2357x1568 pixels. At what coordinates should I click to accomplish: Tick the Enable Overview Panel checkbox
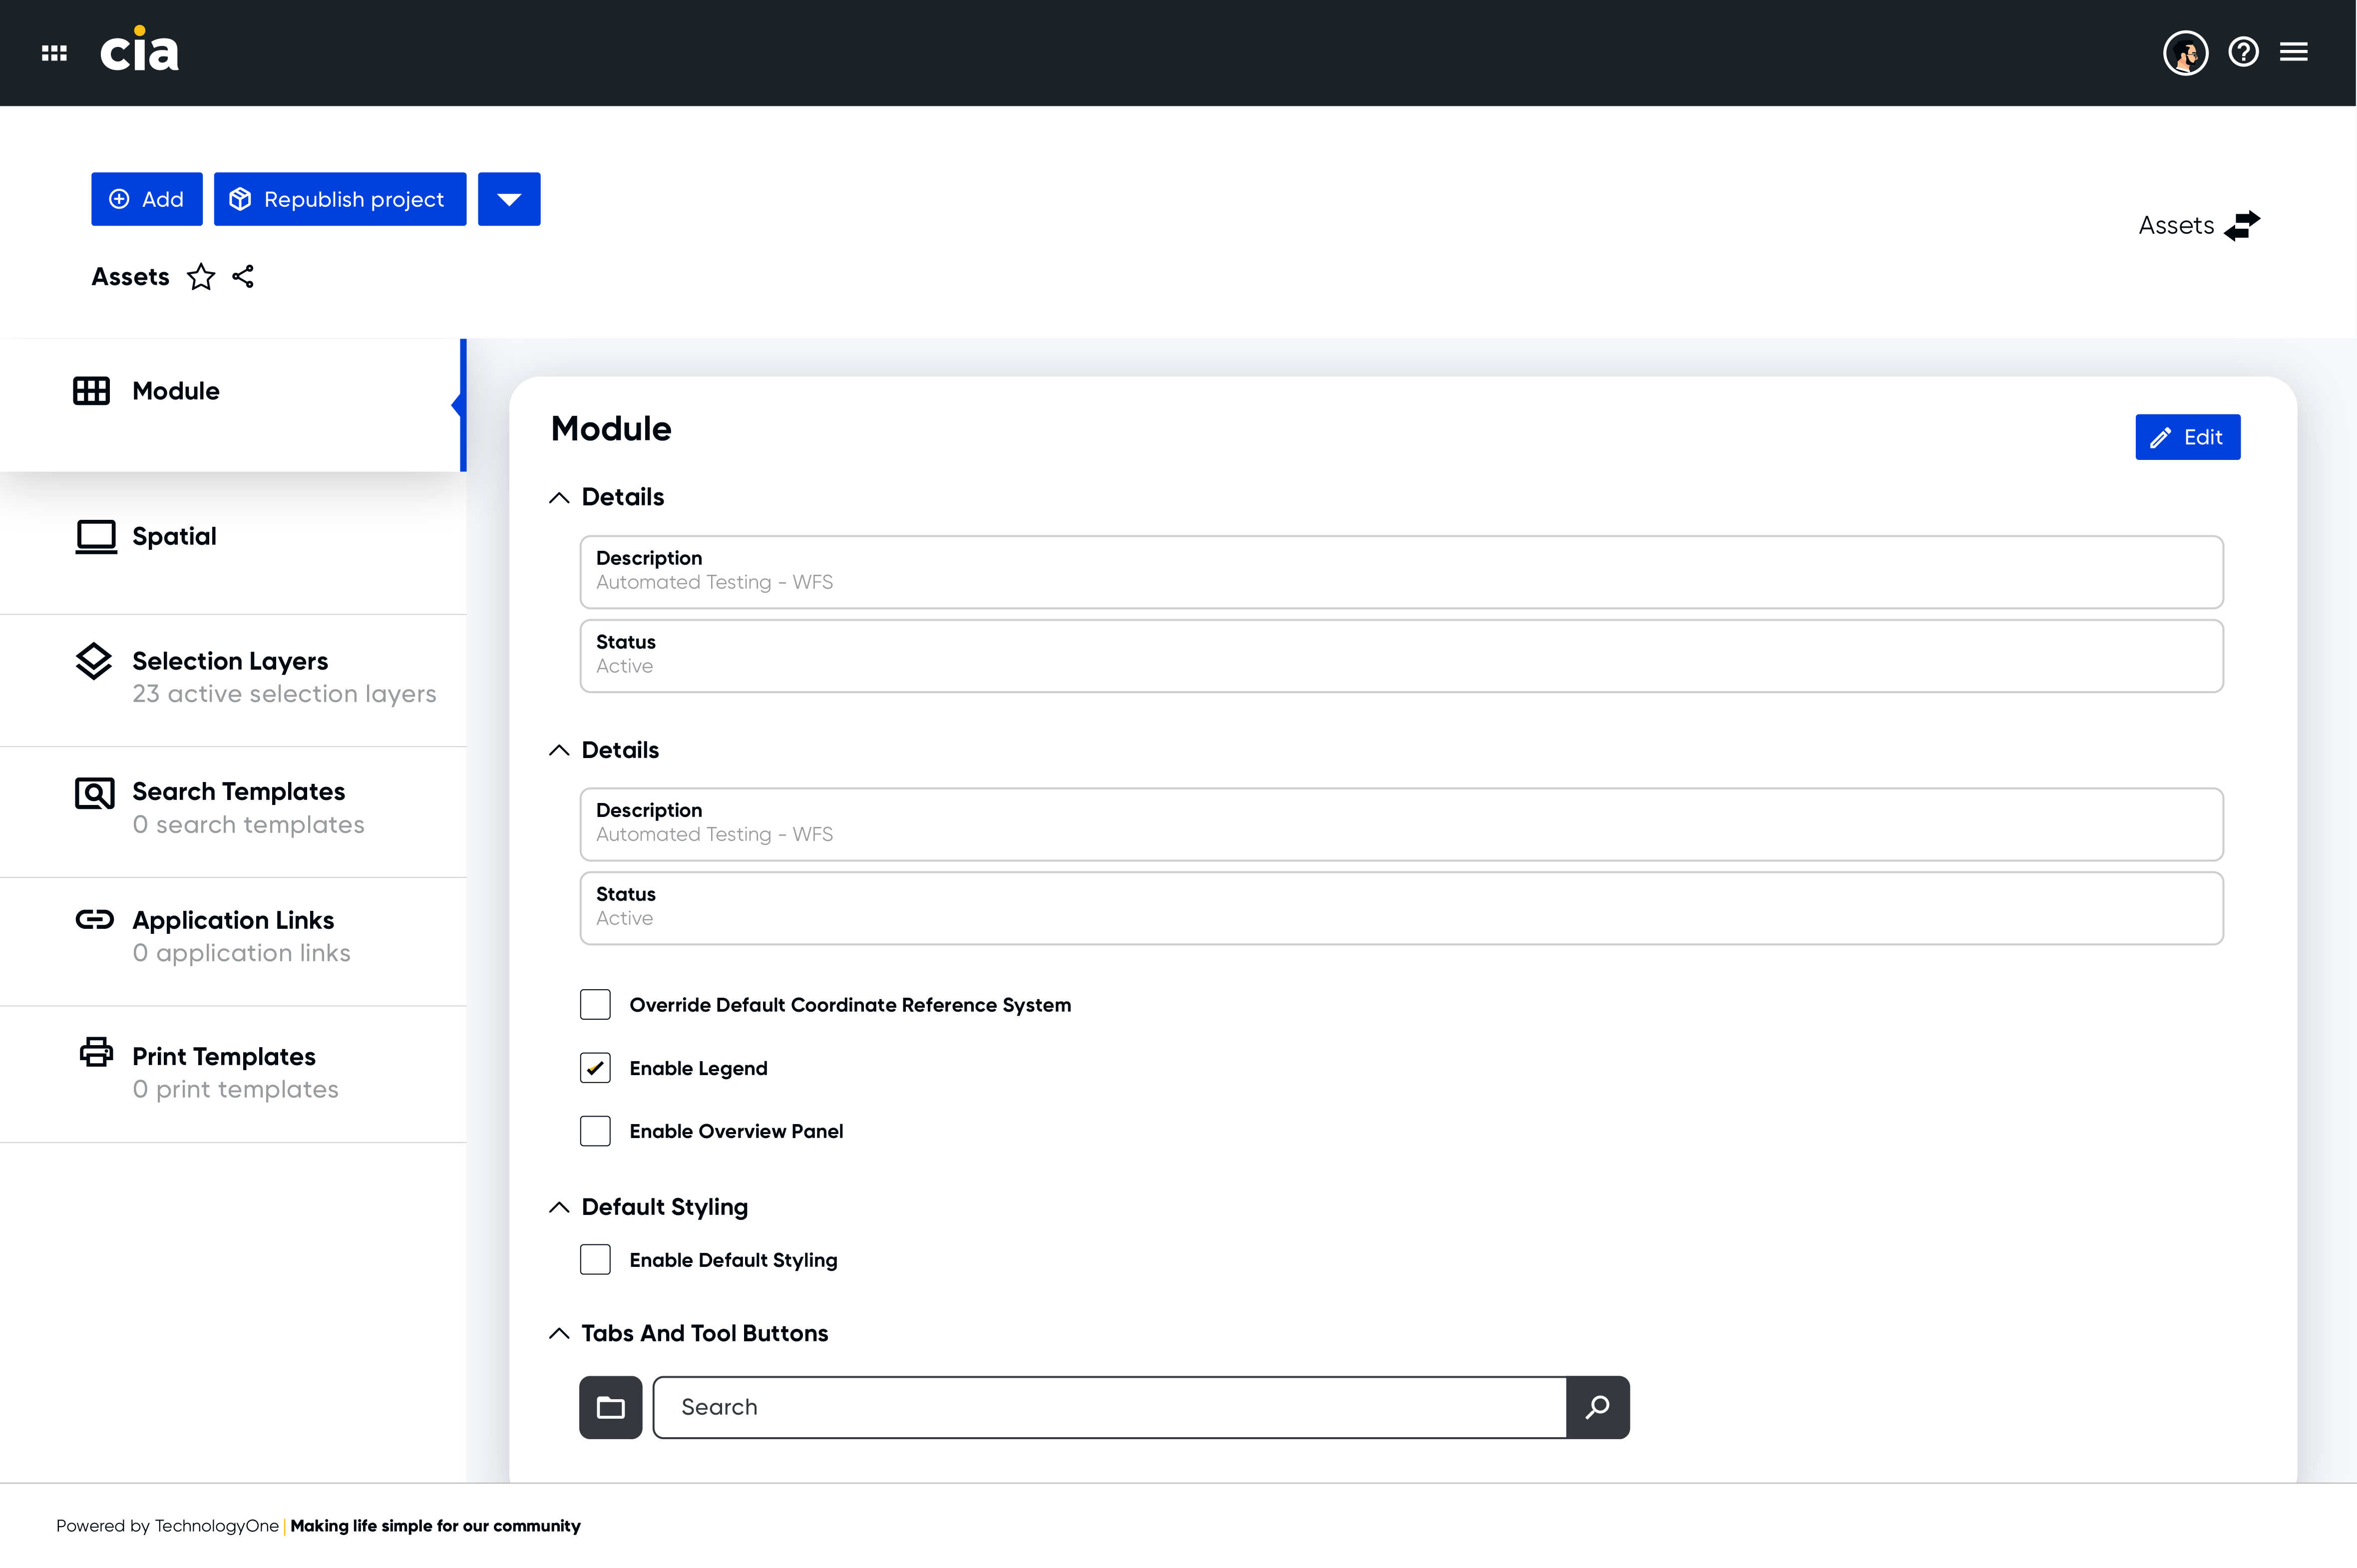click(x=595, y=1131)
